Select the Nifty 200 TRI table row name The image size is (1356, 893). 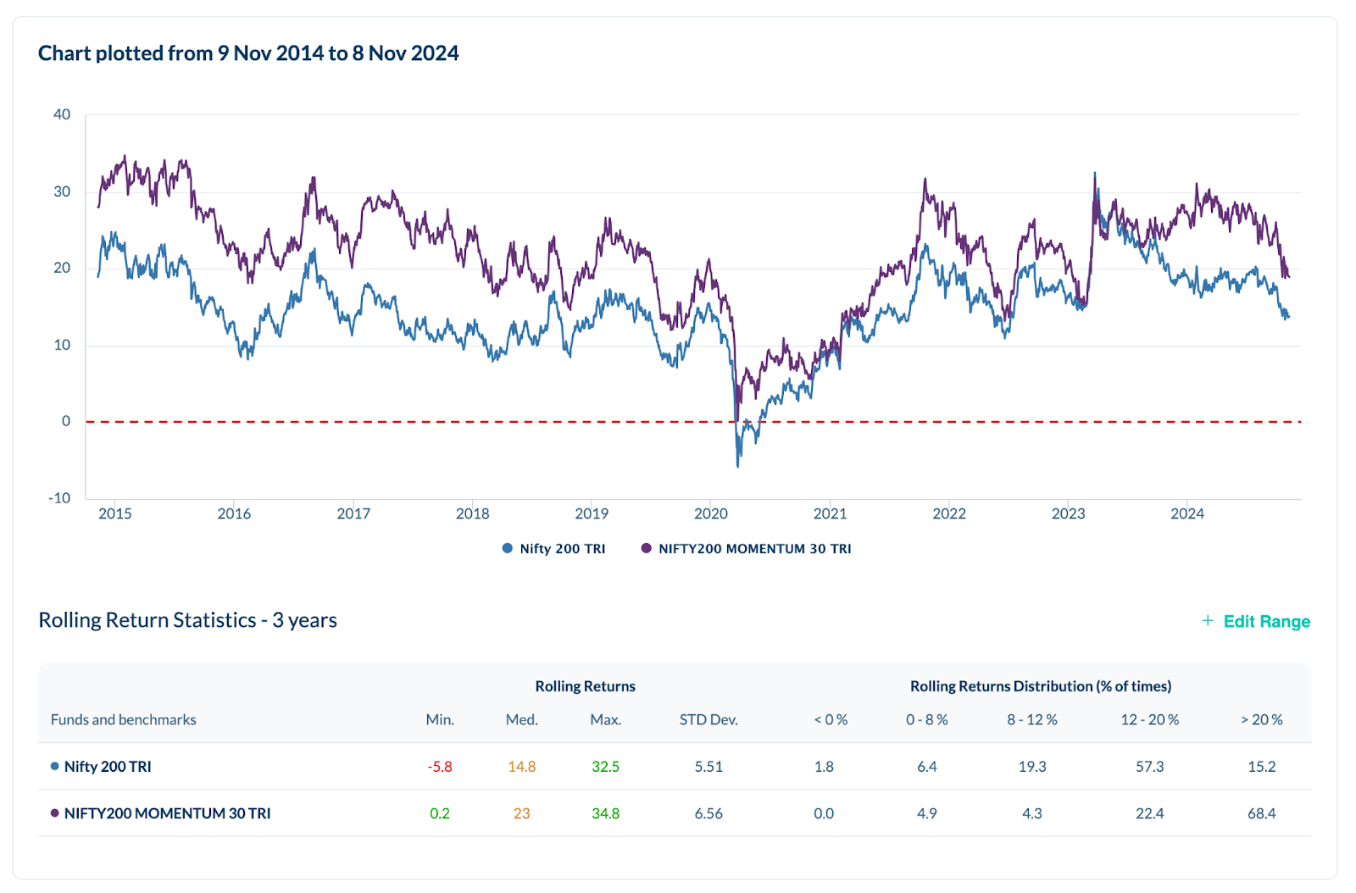pos(108,767)
